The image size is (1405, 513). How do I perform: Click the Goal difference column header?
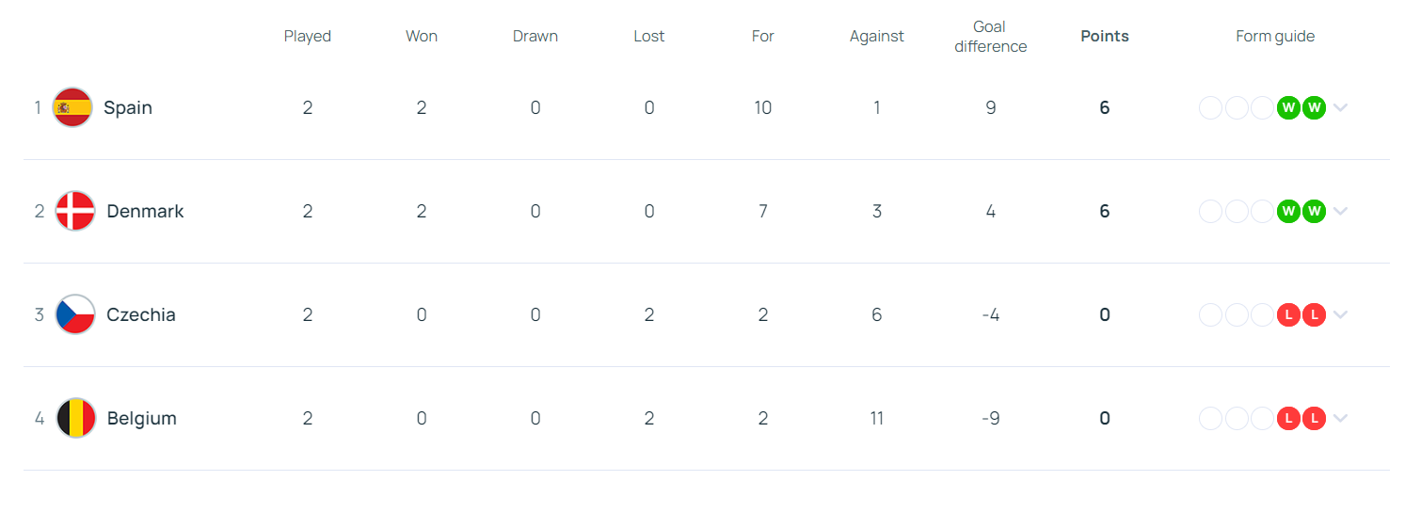click(990, 37)
